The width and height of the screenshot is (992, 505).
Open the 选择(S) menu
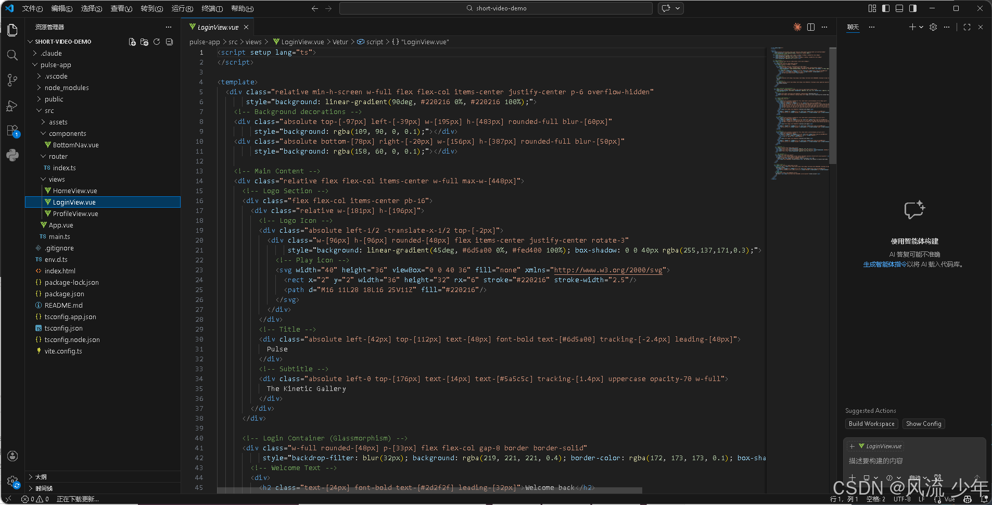92,8
